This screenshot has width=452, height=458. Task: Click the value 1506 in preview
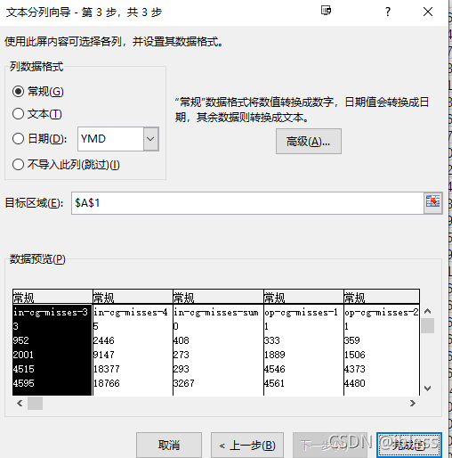pyautogui.click(x=355, y=355)
